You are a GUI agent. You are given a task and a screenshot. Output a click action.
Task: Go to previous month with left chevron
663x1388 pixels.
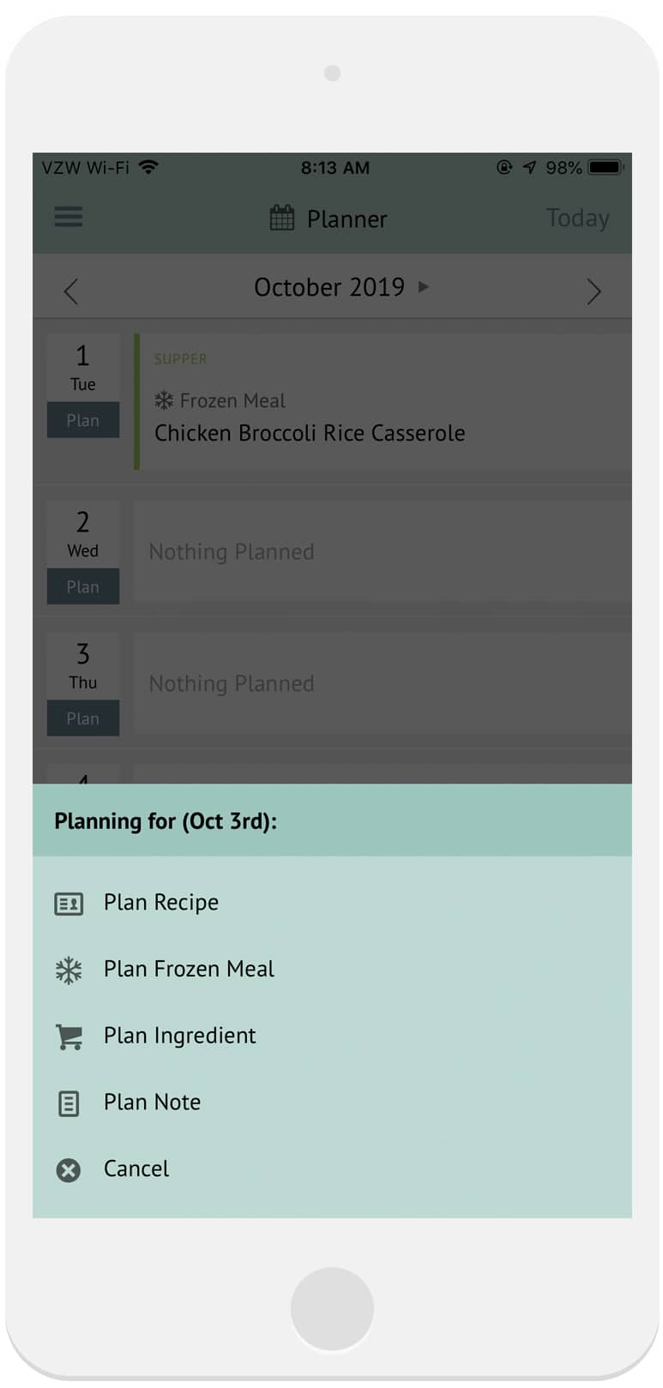tap(71, 291)
